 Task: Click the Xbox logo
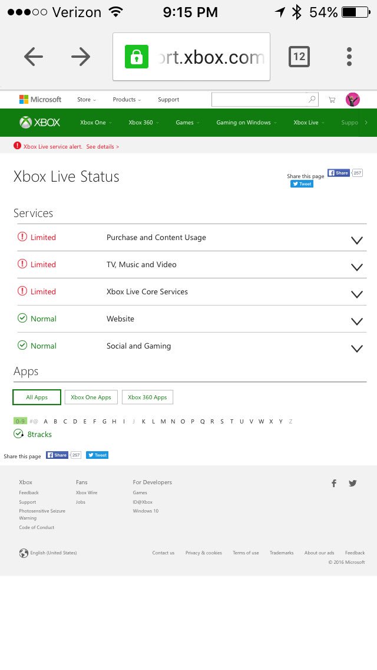[x=39, y=122]
